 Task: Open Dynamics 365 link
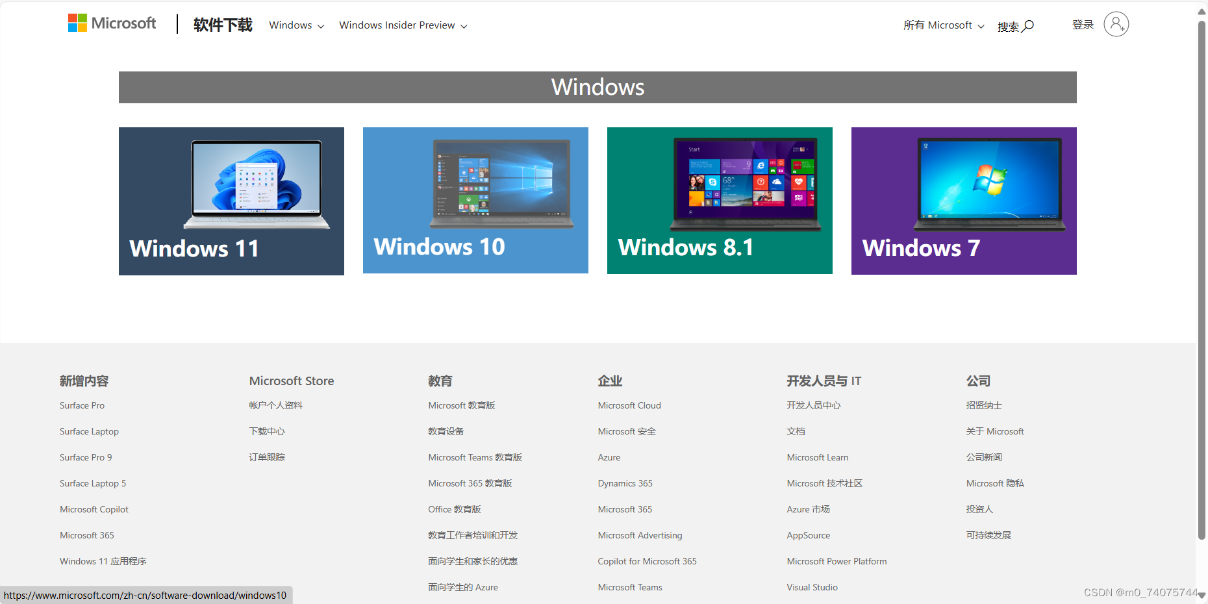pos(625,483)
